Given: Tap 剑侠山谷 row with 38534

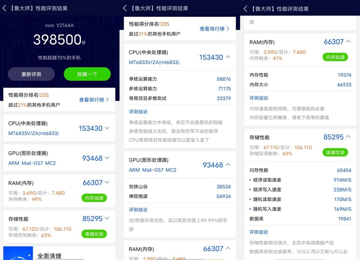Looking at the screenshot, I should click(180, 187).
